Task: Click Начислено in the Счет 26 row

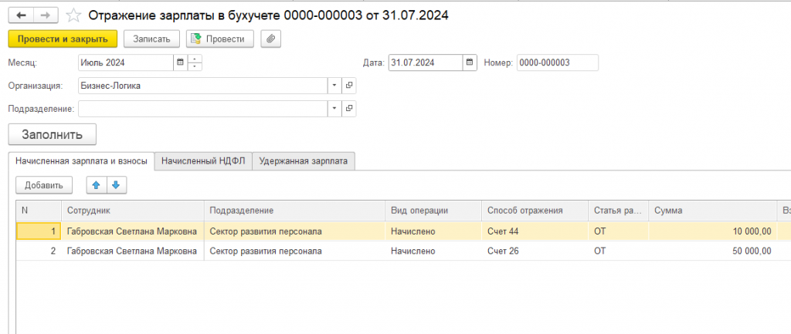Action: 434,251
